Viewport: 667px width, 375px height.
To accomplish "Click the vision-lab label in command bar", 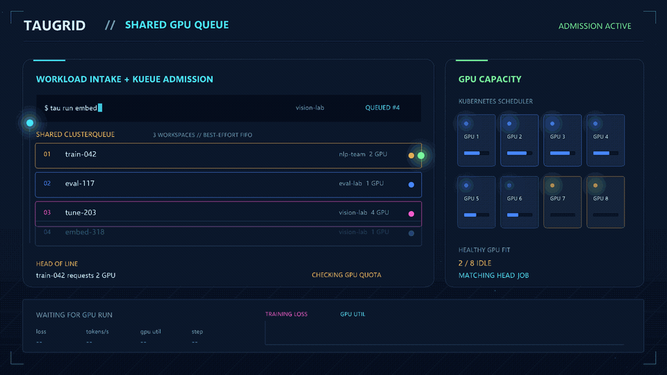I will 310,108.
